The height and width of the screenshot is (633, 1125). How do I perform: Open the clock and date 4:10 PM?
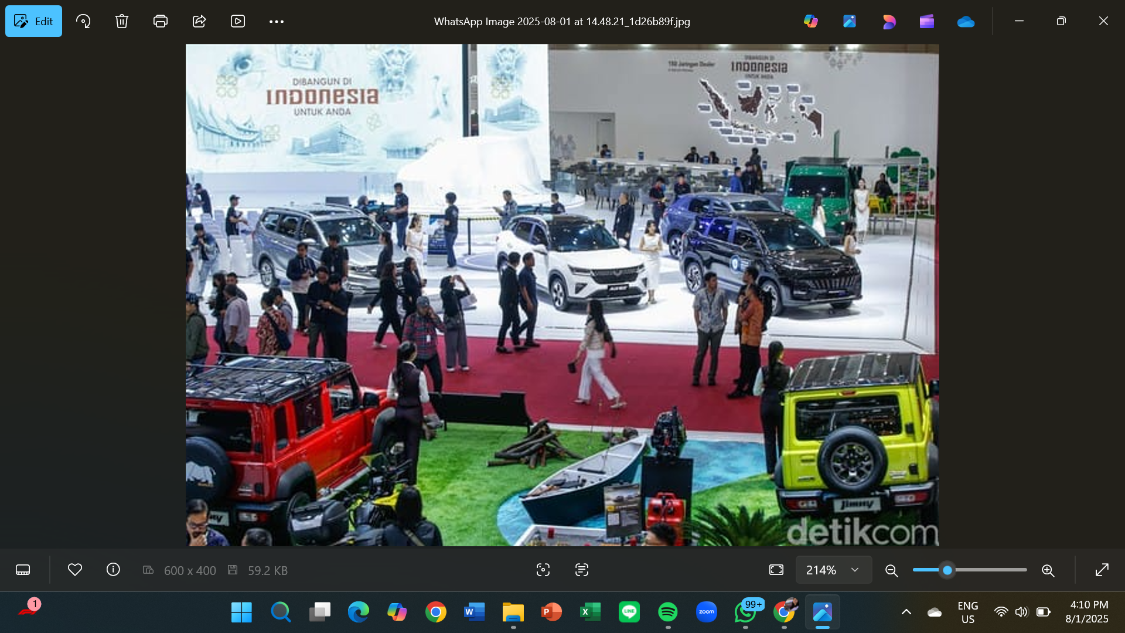tap(1087, 612)
